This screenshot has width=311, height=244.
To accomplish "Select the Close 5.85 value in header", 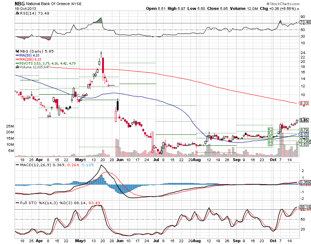I will [x=217, y=8].
